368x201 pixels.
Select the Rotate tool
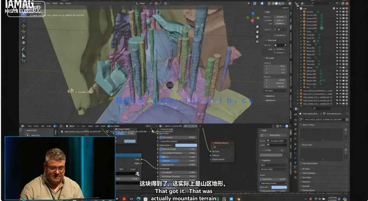(24, 31)
